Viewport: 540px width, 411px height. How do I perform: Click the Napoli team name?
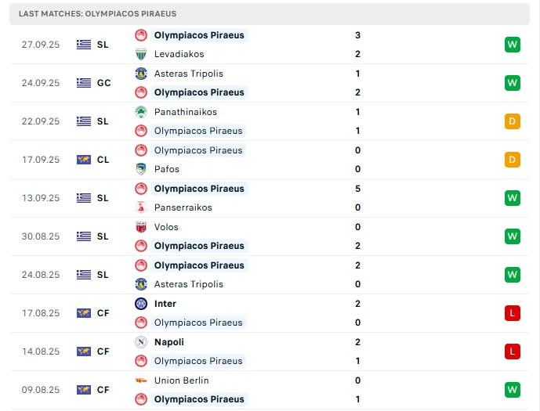click(x=169, y=342)
